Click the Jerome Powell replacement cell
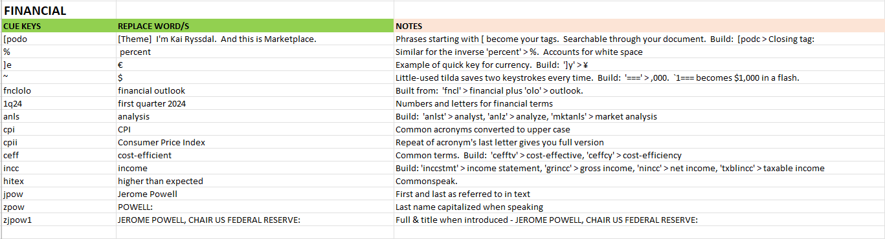This screenshot has height=239, width=885. tap(255, 194)
